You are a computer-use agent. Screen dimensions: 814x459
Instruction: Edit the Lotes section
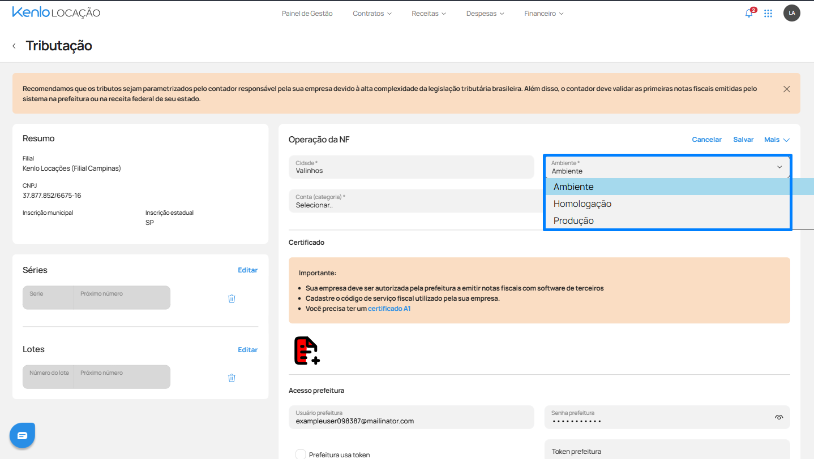click(x=247, y=350)
